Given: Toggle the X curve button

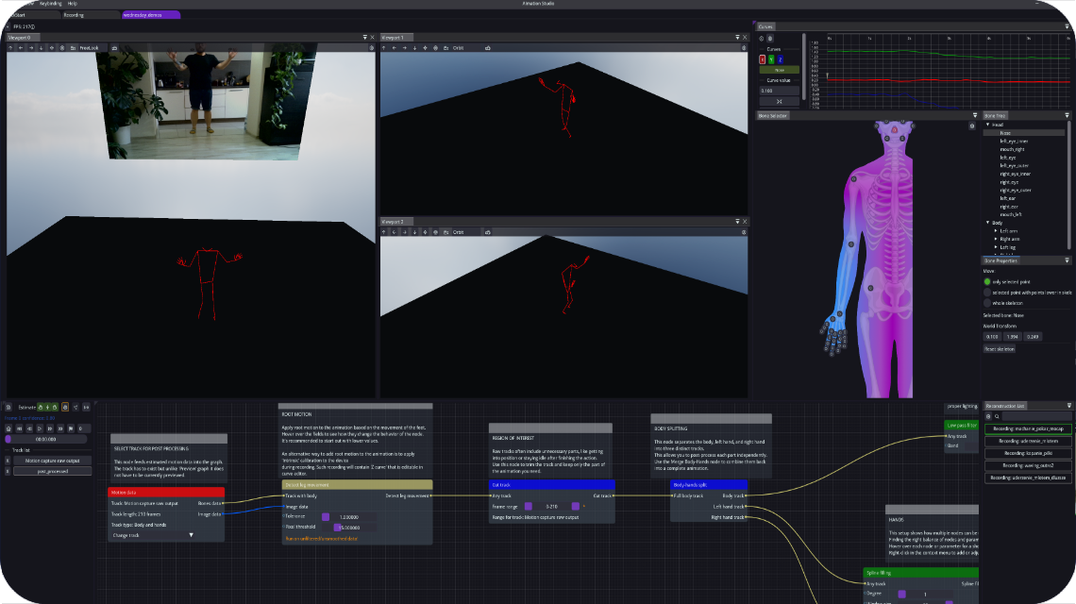Looking at the screenshot, I should (762, 59).
